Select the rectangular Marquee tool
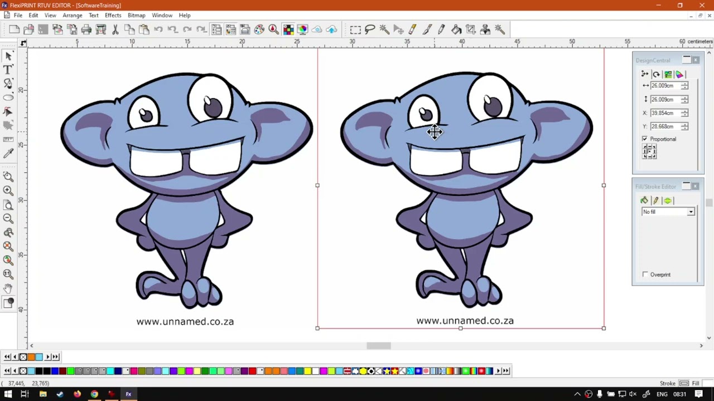The width and height of the screenshot is (714, 401). point(355,30)
